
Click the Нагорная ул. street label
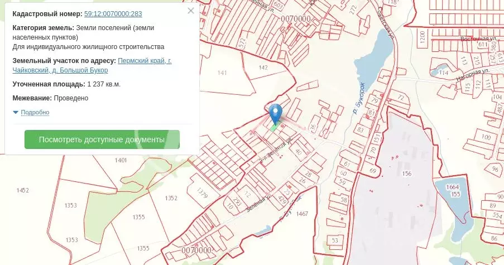(x=473, y=75)
